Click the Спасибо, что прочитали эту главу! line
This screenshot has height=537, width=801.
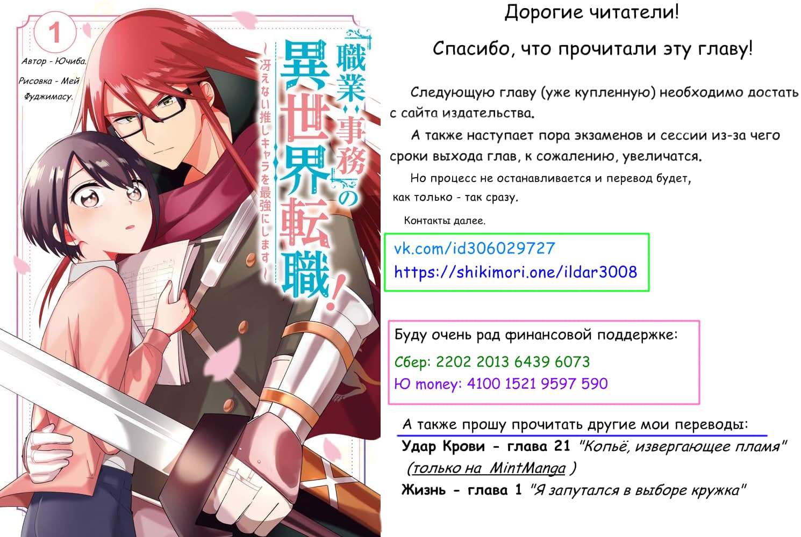pos(592,48)
